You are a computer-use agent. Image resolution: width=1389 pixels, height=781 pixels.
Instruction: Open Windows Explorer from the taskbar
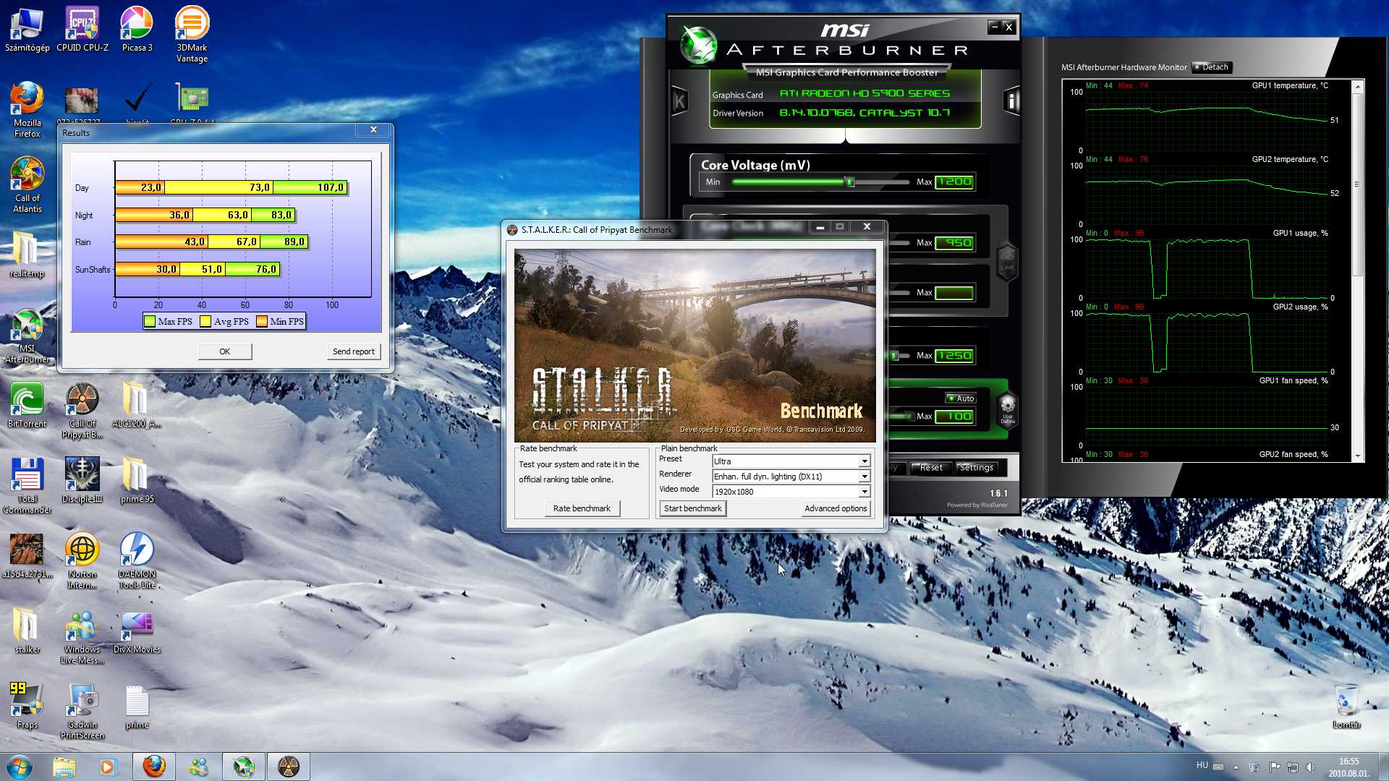pyautogui.click(x=64, y=767)
